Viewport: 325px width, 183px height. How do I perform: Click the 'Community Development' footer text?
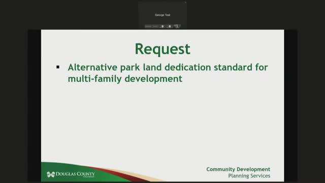pos(238,169)
